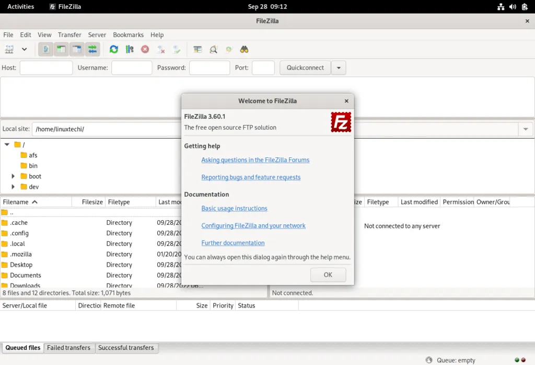Toggle the message log display
Screen dimensions: 535x365
46,49
